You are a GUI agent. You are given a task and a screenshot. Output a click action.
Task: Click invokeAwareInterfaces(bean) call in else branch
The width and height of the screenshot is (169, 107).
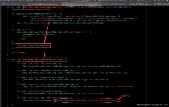(x=33, y=46)
